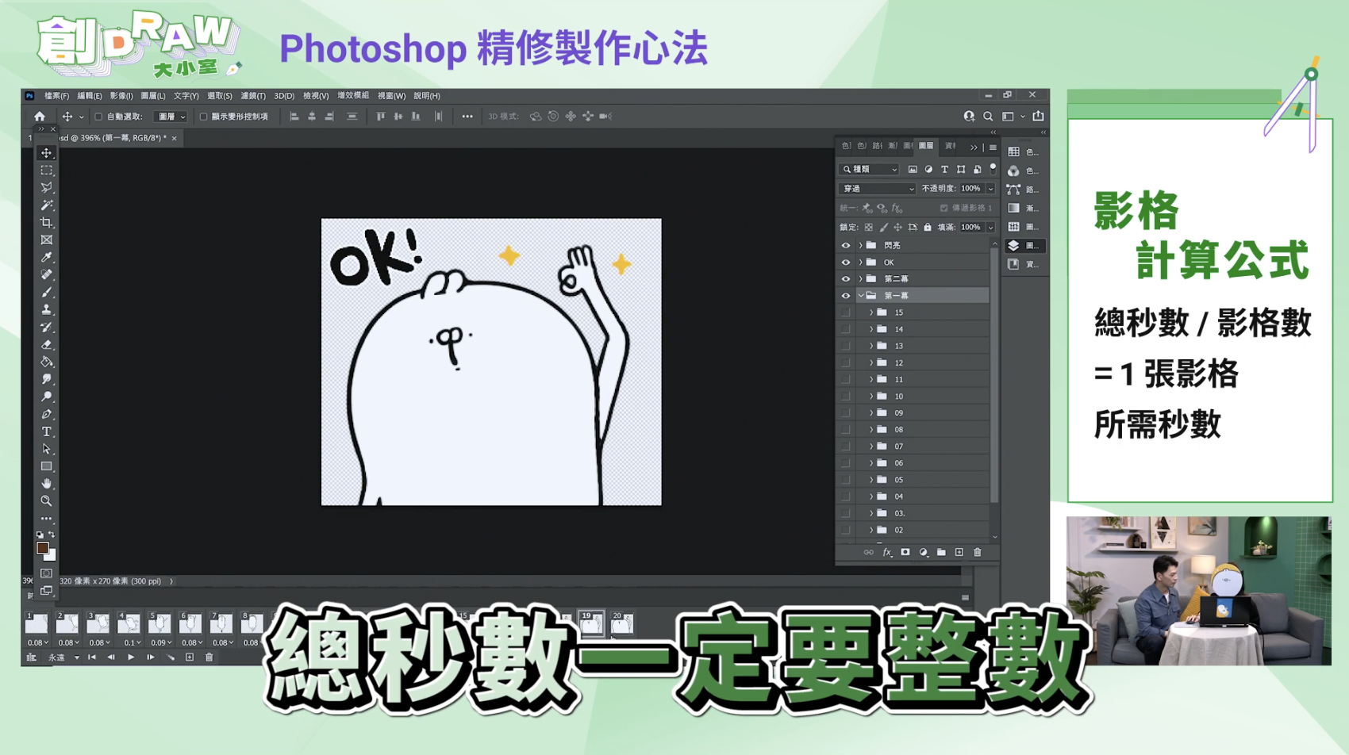Open the 永遠 looping options dropdown
This screenshot has height=755, width=1349.
(x=64, y=657)
